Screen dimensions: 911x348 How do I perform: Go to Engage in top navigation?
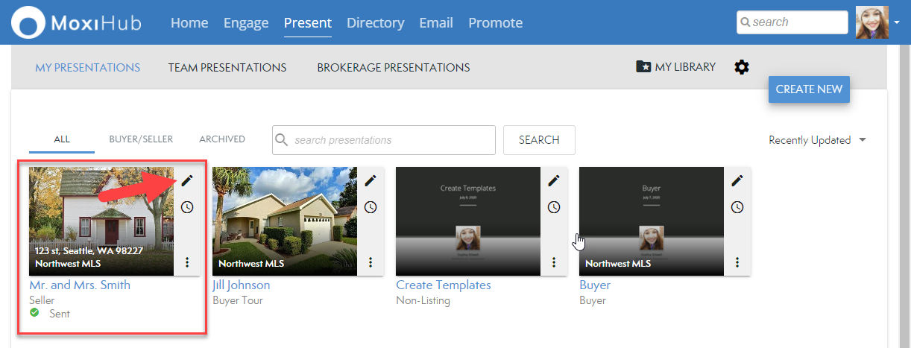246,23
